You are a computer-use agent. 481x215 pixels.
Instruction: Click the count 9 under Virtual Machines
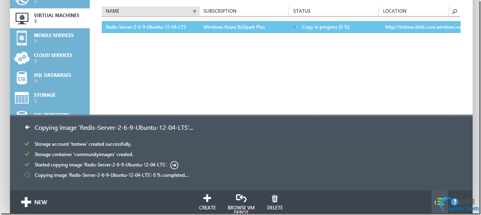(x=35, y=21)
